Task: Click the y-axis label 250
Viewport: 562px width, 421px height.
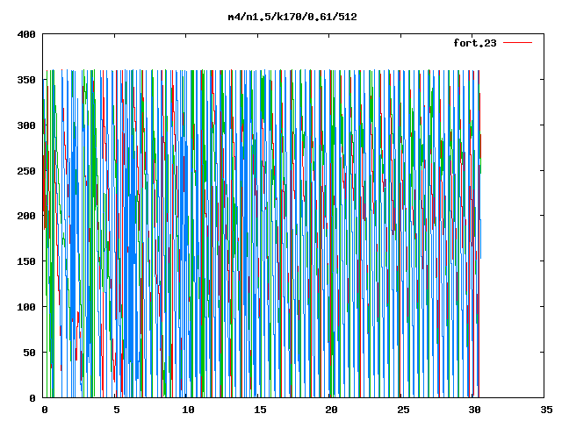Action: point(26,171)
